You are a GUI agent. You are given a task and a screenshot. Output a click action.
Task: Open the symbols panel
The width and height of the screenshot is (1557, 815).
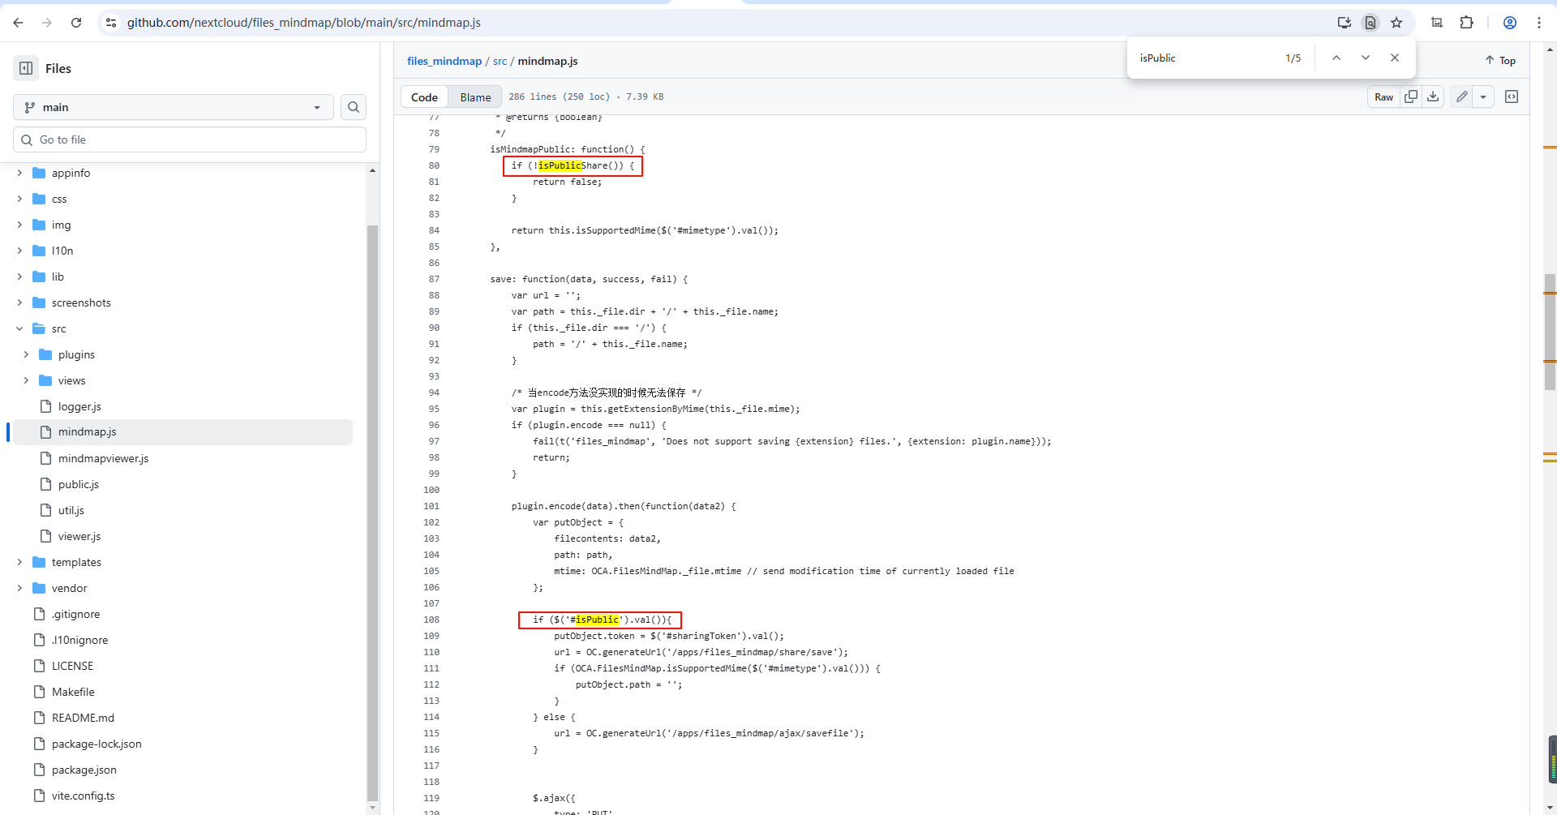coord(1512,97)
